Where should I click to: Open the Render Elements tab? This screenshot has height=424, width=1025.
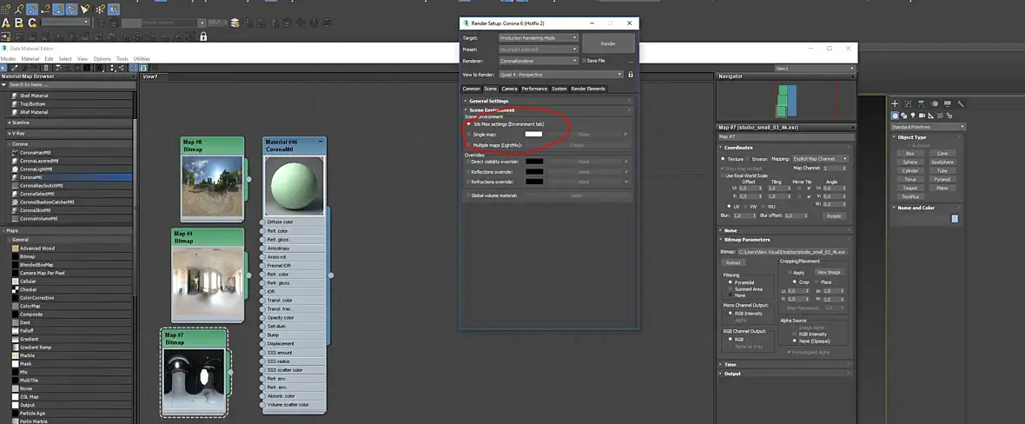coord(588,89)
